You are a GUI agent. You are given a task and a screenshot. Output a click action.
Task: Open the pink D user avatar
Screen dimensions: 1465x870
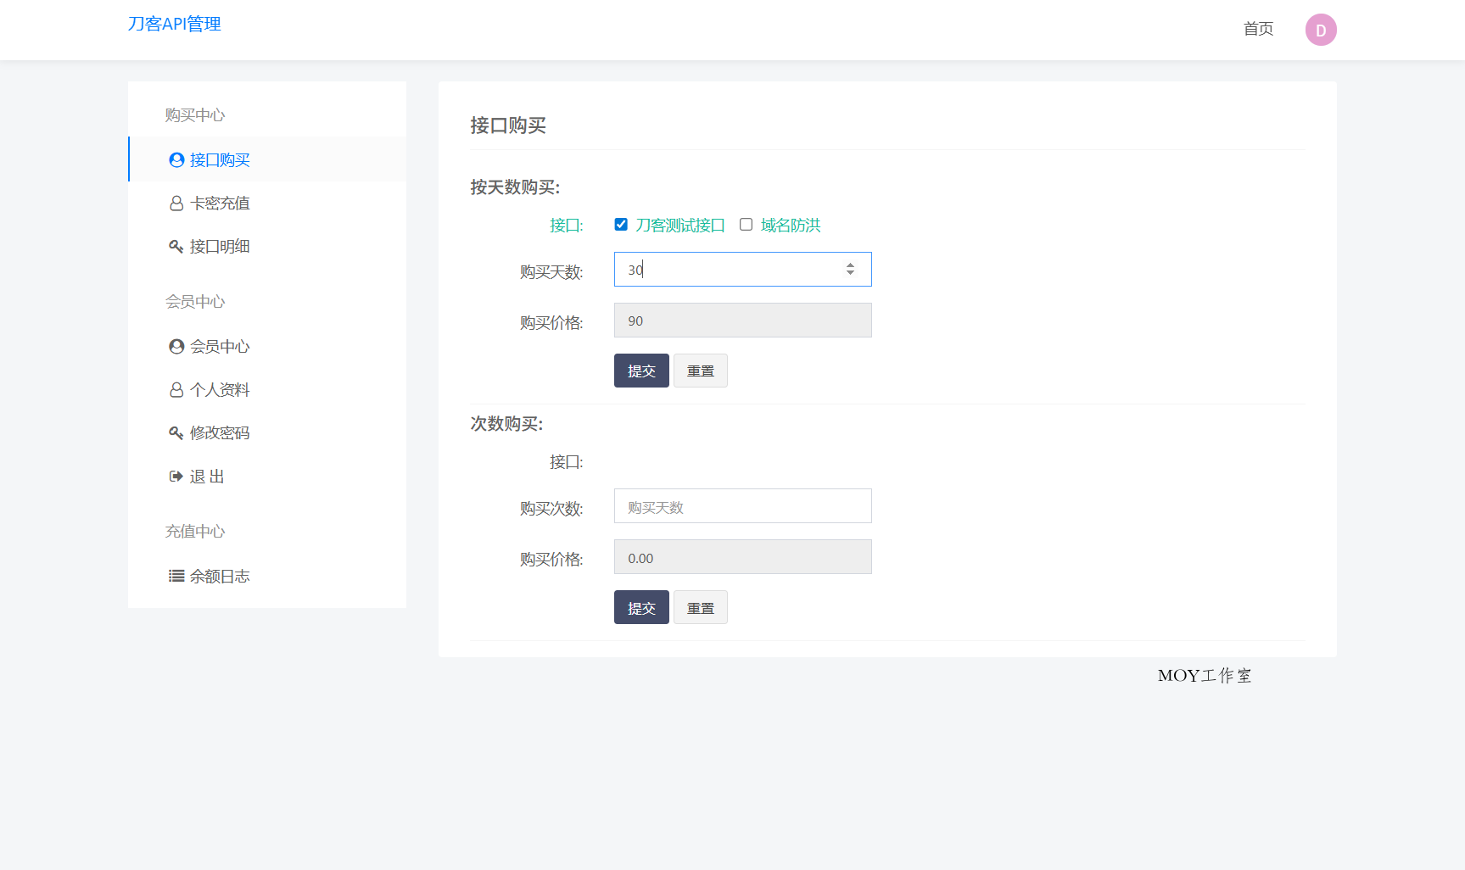click(x=1320, y=30)
